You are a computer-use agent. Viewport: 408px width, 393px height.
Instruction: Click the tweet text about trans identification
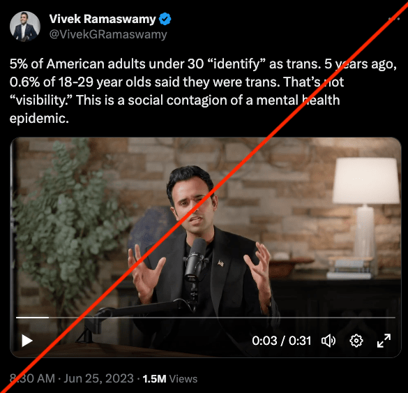click(x=203, y=91)
